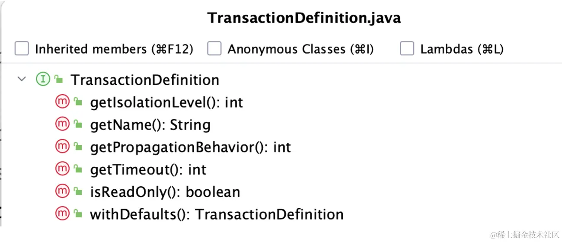Collapse the TransactionDefinition tree node
The width and height of the screenshot is (562, 242).
[x=22, y=80]
